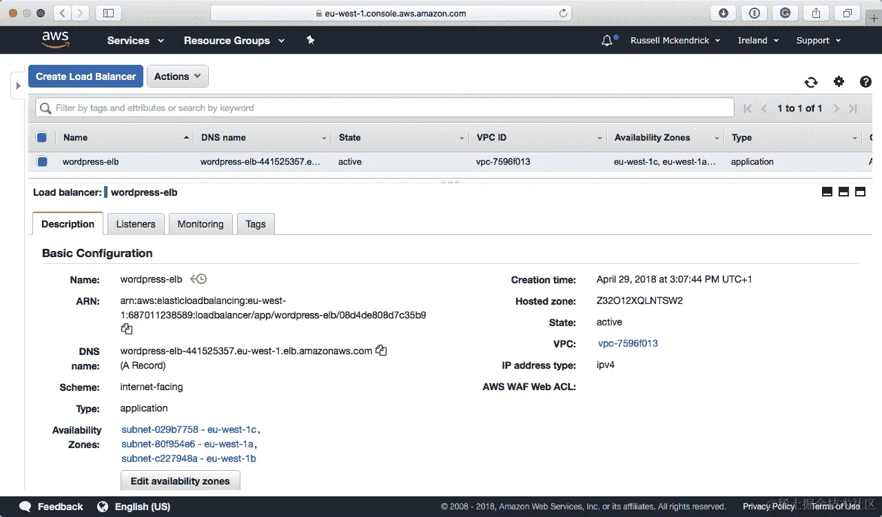Go to last page of results
This screenshot has width=882, height=517.
pyautogui.click(x=853, y=108)
